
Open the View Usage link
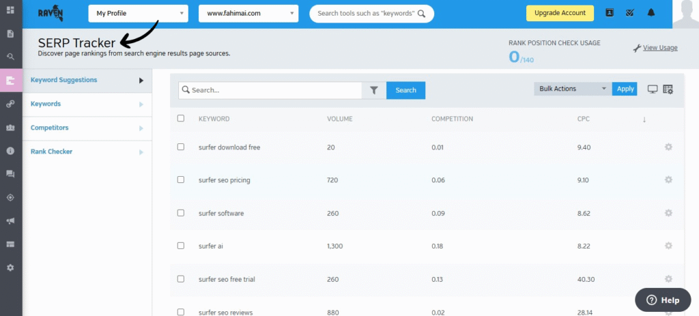point(659,48)
